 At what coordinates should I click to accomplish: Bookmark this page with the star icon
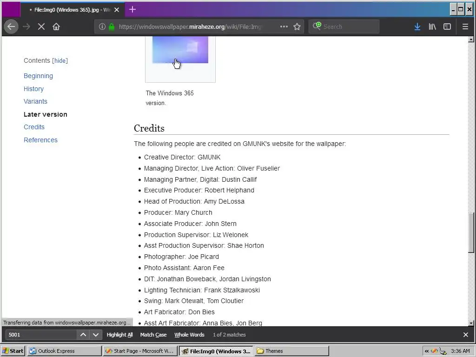pyautogui.click(x=297, y=26)
